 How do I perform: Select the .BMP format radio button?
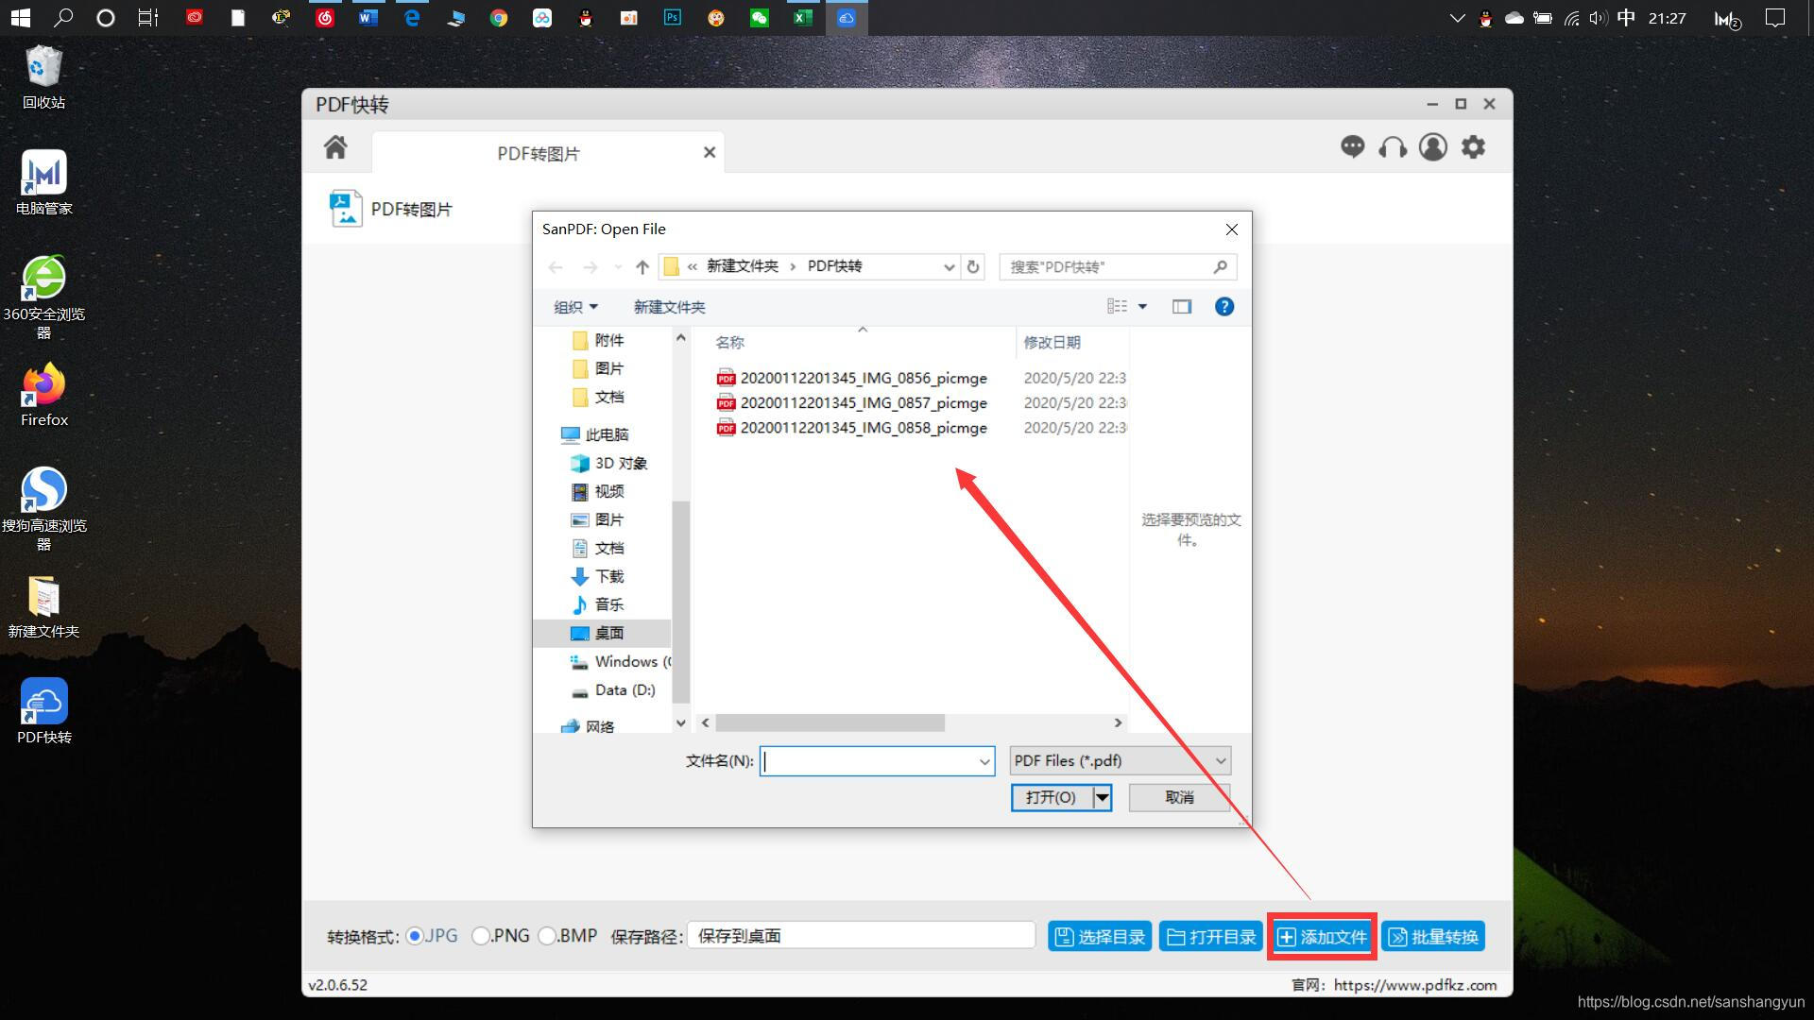click(x=547, y=936)
